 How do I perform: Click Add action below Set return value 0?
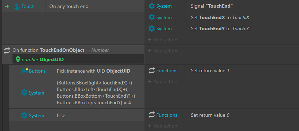[162, 126]
